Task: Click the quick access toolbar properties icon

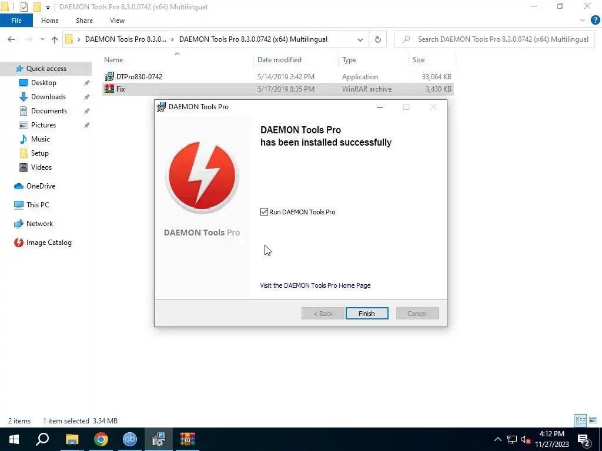Action: tap(24, 7)
